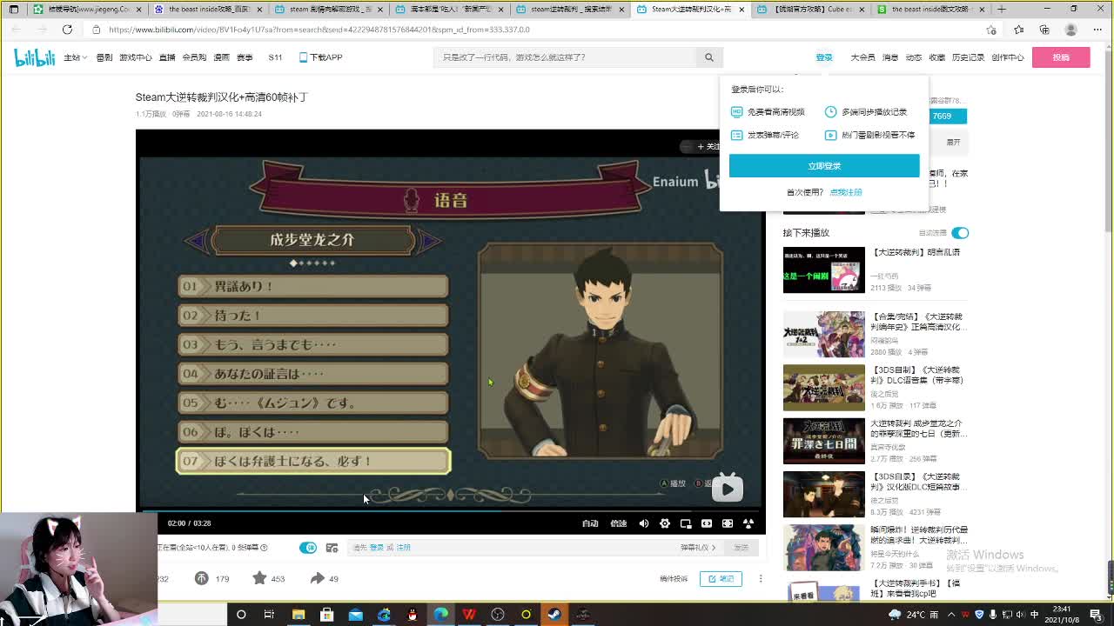Share the video via arrow icon

coord(317,578)
